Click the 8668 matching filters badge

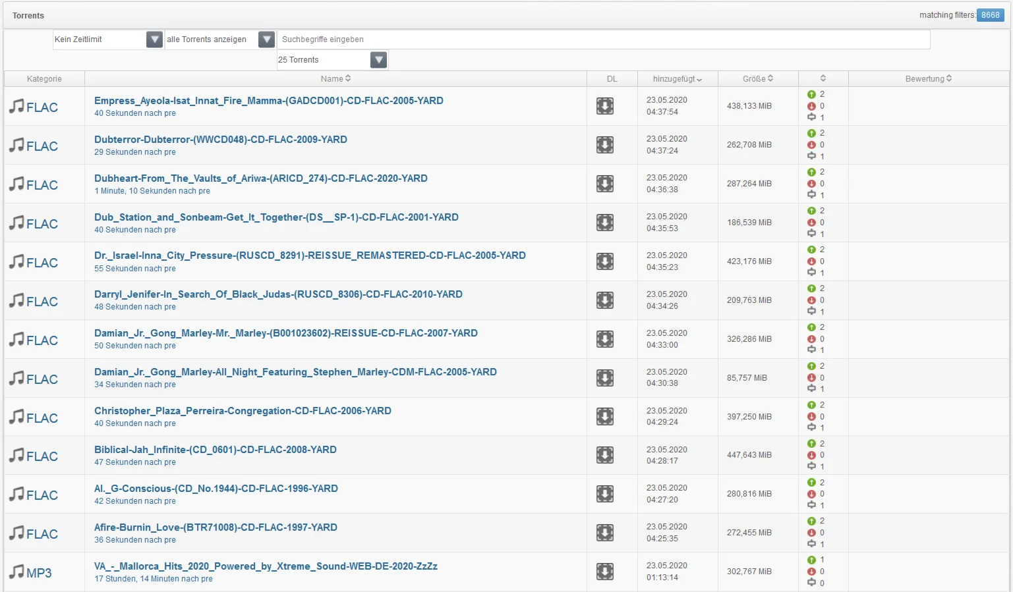coord(990,15)
